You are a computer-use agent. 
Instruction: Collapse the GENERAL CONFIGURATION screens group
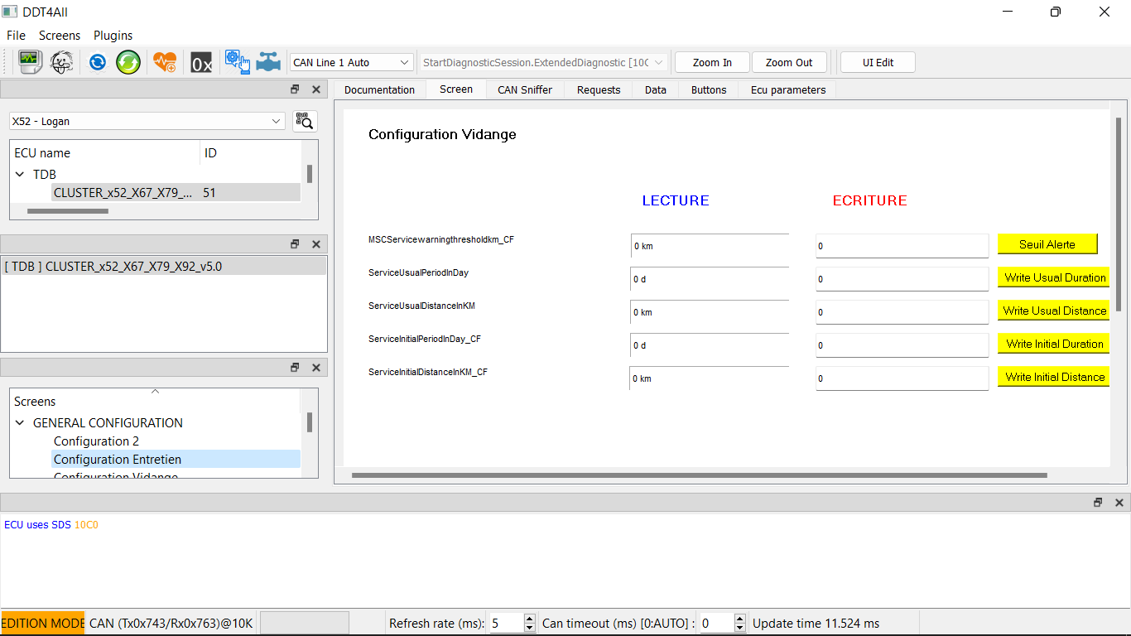pos(19,422)
